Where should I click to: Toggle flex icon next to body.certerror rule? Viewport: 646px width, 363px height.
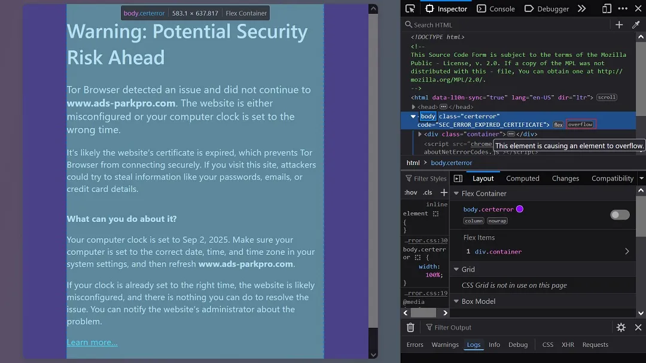point(418,258)
